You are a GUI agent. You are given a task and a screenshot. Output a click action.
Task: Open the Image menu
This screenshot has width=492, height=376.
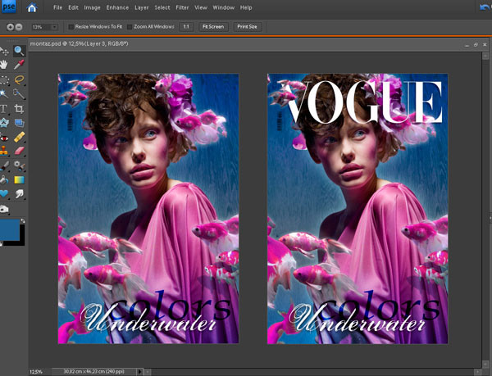tap(92, 7)
